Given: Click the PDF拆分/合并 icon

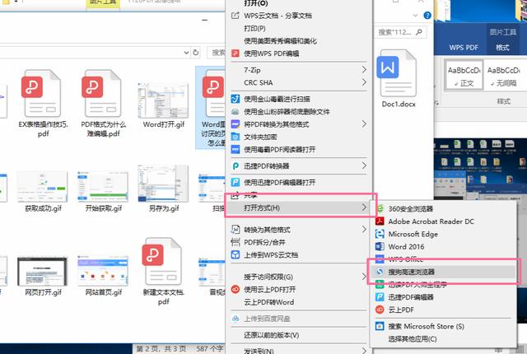Looking at the screenshot, I should click(x=236, y=242).
